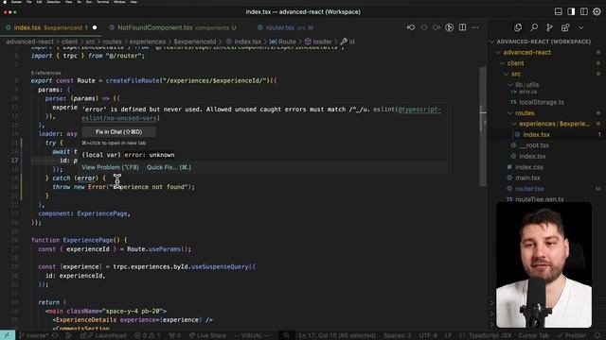Click the editor vertical scrollbar

click(x=483, y=127)
